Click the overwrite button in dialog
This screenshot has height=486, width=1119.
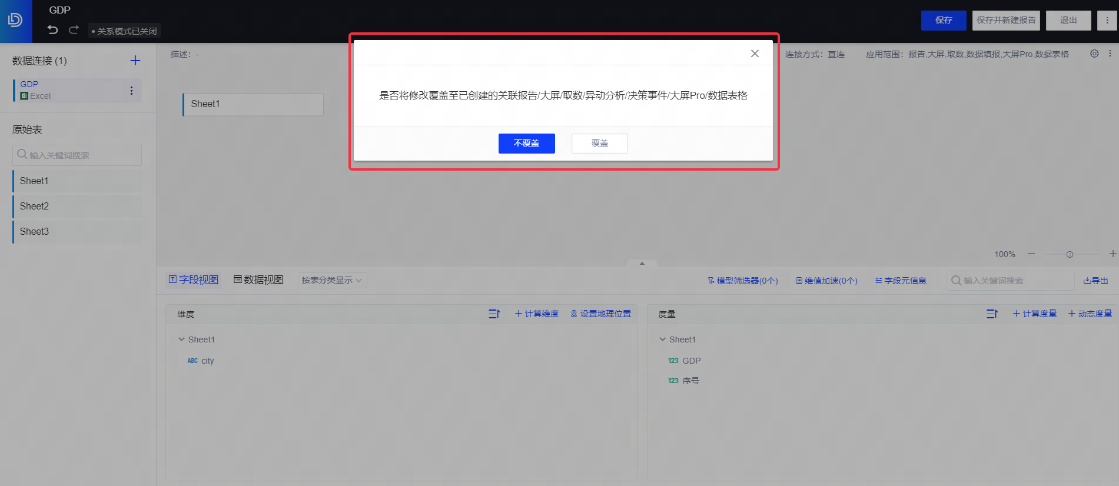(x=599, y=144)
